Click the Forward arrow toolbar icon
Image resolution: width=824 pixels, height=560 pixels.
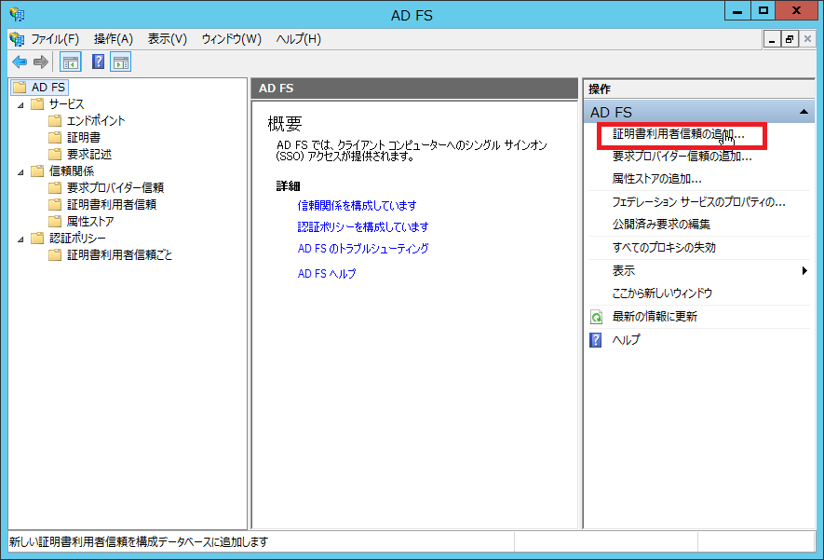[x=40, y=62]
